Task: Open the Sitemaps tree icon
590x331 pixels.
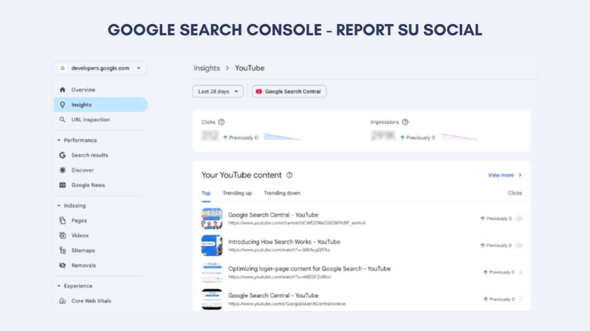Action: click(62, 250)
